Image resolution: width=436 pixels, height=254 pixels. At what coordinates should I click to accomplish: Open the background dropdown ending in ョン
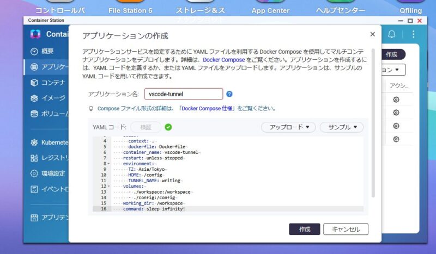pyautogui.click(x=393, y=70)
